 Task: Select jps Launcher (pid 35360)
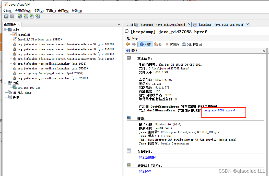(53, 68)
